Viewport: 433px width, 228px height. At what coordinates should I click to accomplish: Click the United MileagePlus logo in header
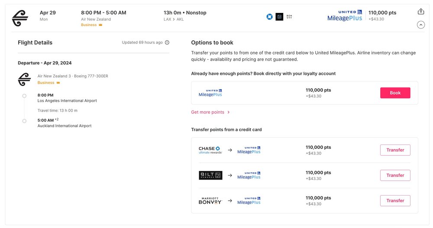(345, 16)
